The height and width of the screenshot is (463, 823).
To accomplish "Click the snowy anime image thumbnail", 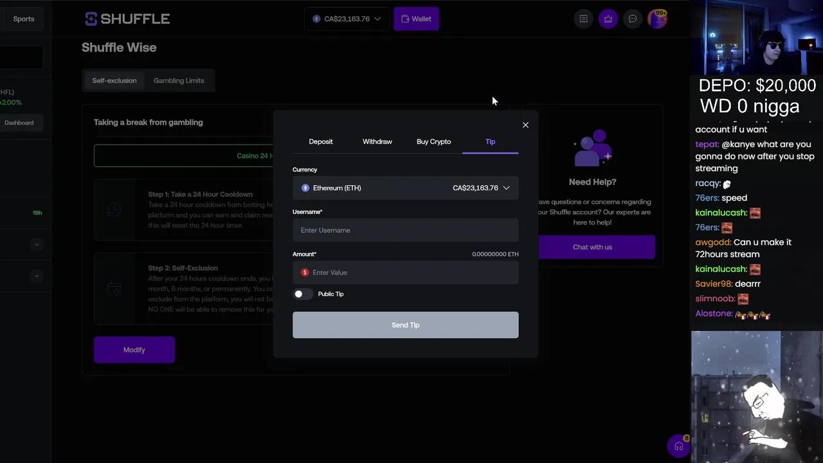I will pyautogui.click(x=757, y=397).
